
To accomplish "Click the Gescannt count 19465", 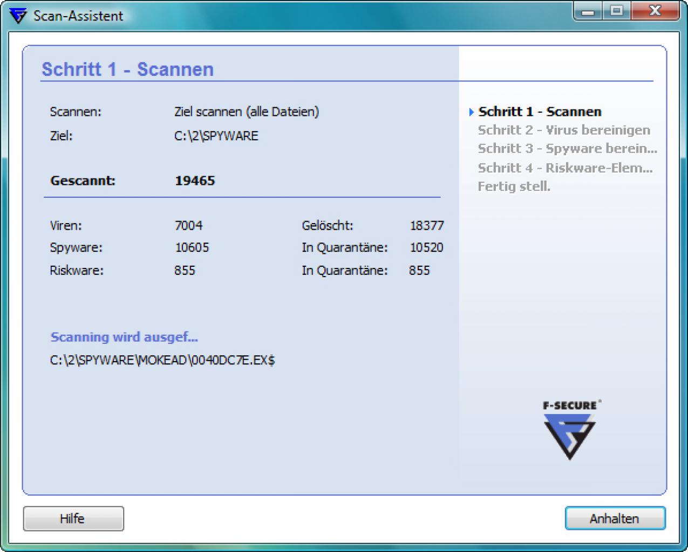I will click(195, 181).
